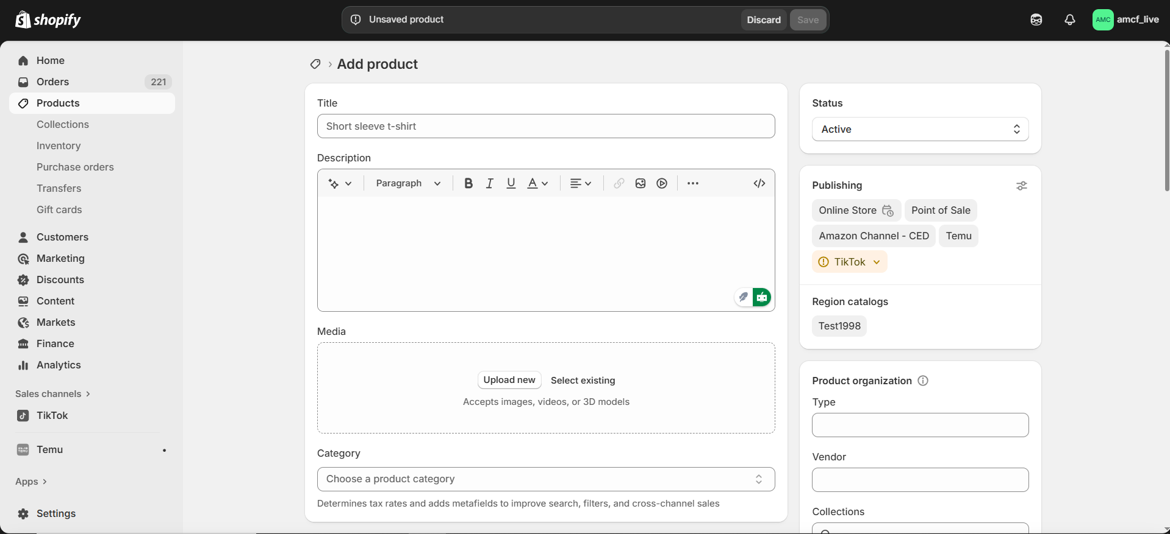The height and width of the screenshot is (534, 1170).
Task: Toggle italic text formatting
Action: 489,183
